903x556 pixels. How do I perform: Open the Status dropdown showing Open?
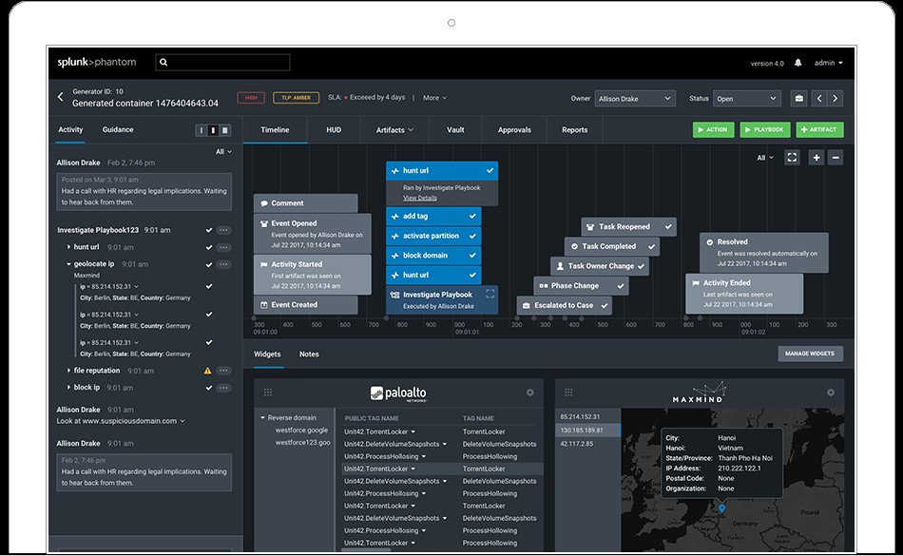tap(746, 98)
